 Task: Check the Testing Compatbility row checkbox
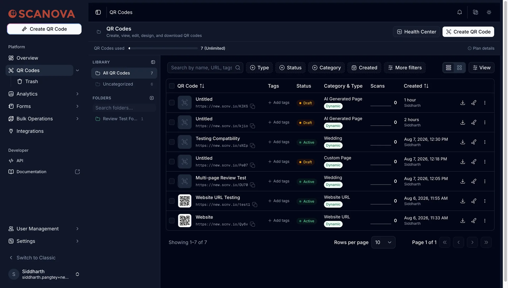(x=172, y=142)
